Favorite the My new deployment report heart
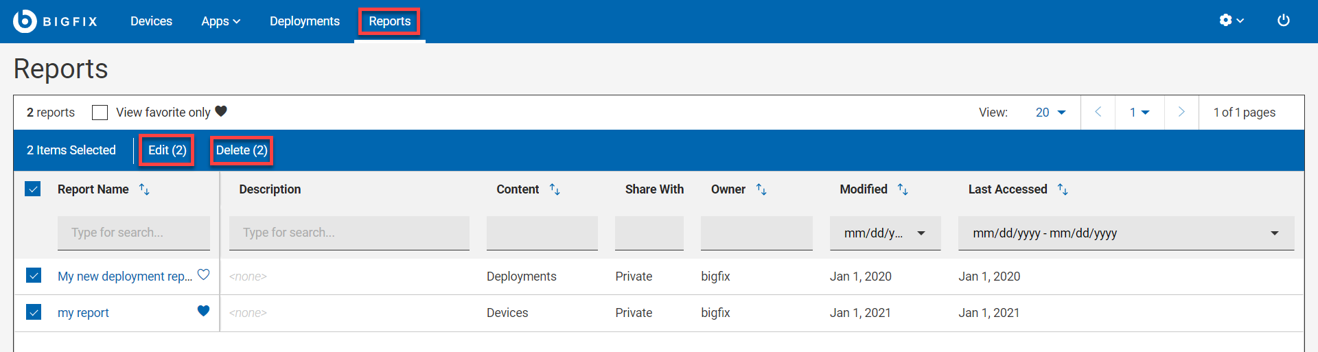 [x=203, y=275]
